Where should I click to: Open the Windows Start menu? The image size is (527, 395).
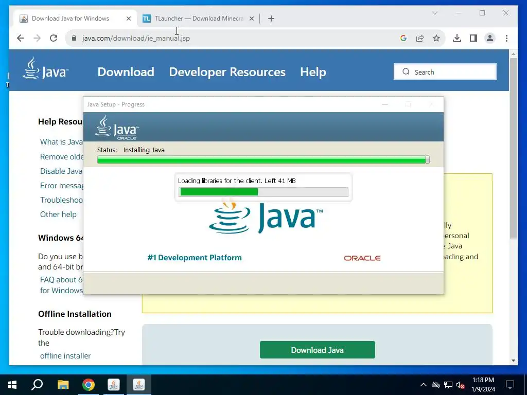coord(12,385)
